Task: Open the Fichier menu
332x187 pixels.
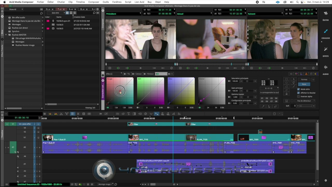Action: pos(40,2)
